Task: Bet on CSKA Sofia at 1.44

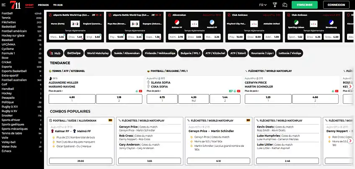Action: 225,99
